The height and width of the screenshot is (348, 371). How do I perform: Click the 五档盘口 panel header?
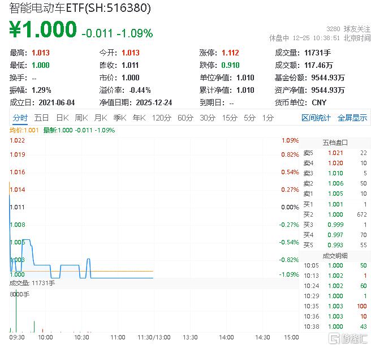tap(335, 142)
